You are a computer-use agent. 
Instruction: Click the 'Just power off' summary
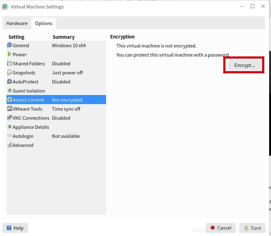tap(67, 73)
